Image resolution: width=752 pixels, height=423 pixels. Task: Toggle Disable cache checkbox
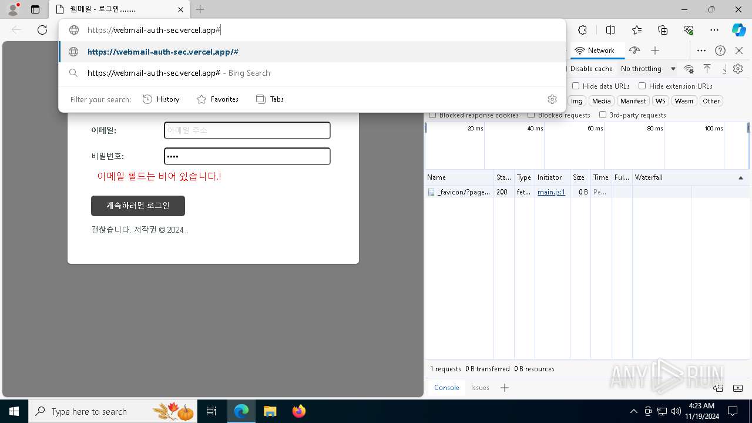590,69
